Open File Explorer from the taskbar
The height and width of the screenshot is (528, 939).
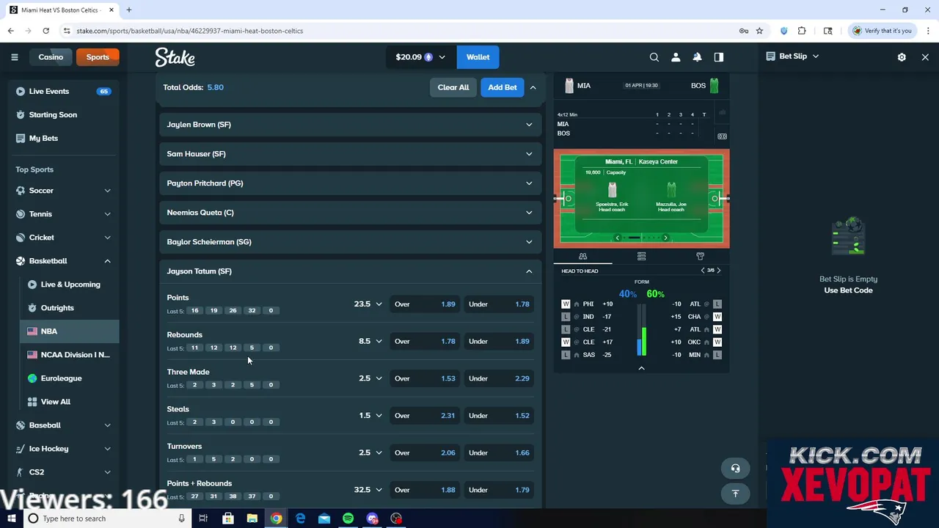252,518
